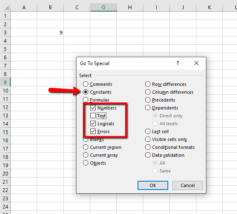Select the Comments radio option
The height and width of the screenshot is (214, 237).
[x=85, y=84]
